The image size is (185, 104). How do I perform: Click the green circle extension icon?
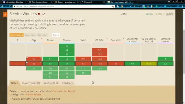(x=157, y=6)
